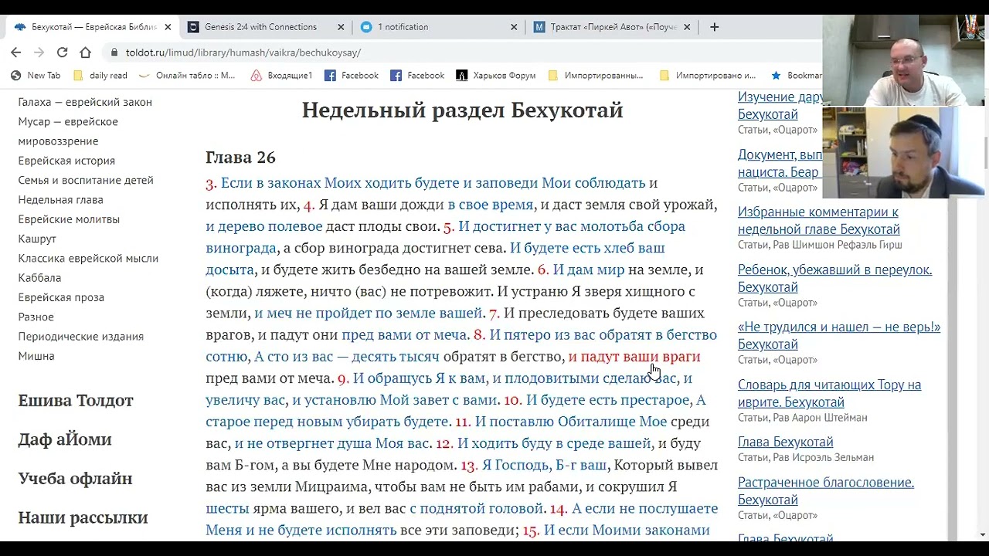Click the toldot.ru address bar
Image resolution: width=989 pixels, height=556 pixels.
[x=464, y=53]
